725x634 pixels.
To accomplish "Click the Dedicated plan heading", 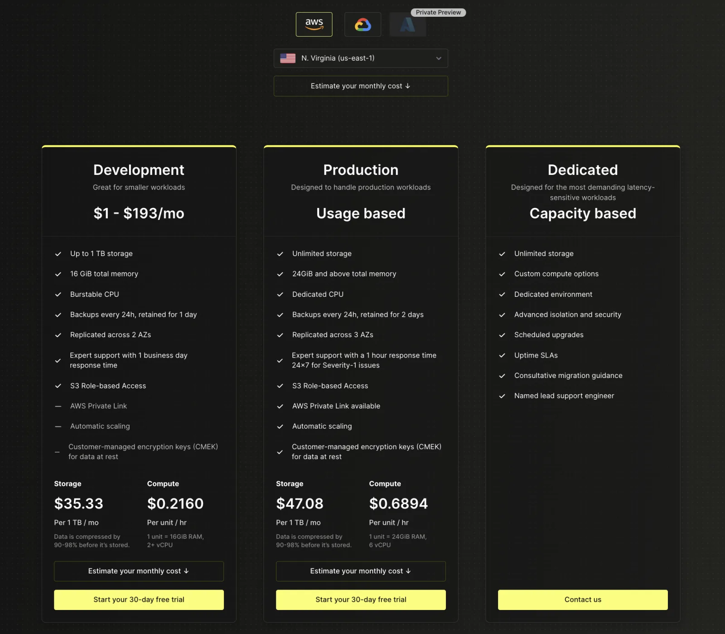I will point(583,170).
